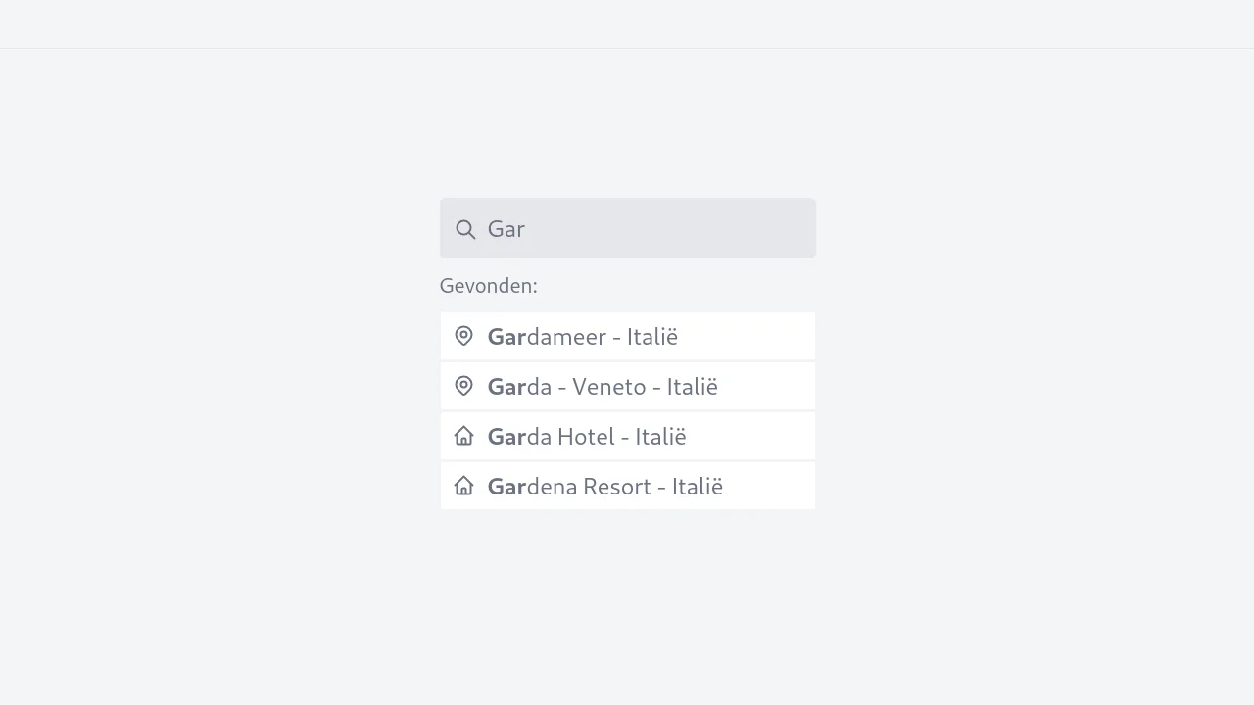The image size is (1254, 705).
Task: Click the house icon beside Gardena Resort
Action: (464, 486)
